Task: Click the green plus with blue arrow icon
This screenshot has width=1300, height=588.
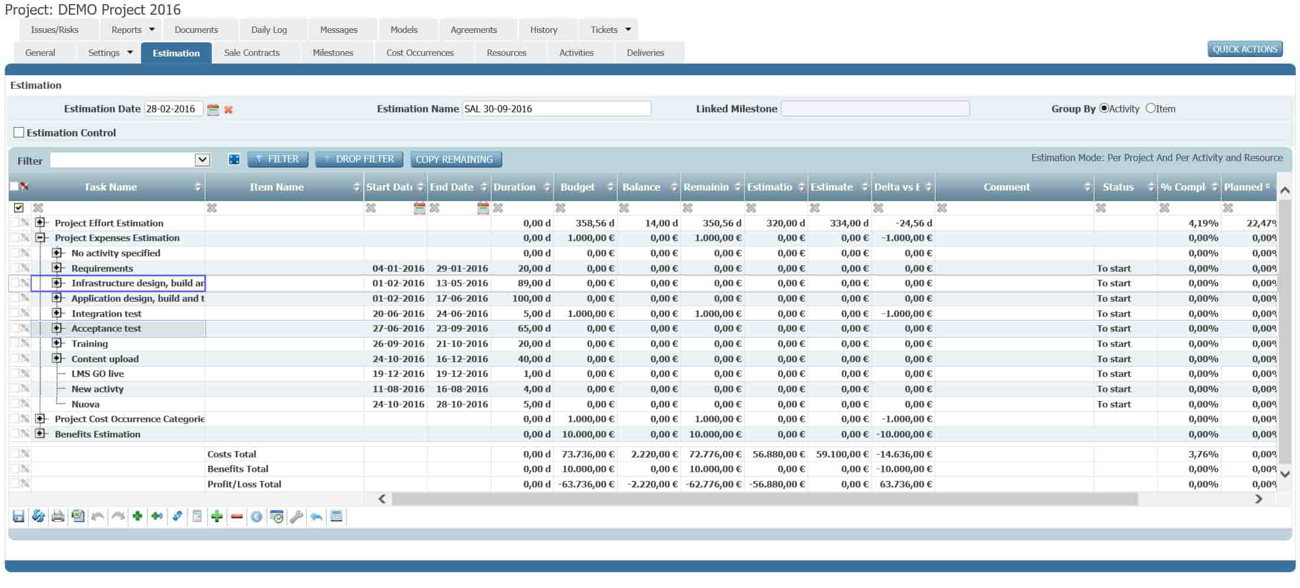Action: tap(157, 516)
